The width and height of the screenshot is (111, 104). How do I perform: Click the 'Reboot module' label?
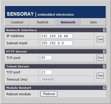pyautogui.click(x=18, y=94)
